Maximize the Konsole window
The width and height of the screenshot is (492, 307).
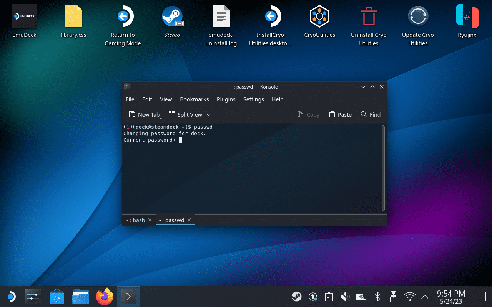372,87
